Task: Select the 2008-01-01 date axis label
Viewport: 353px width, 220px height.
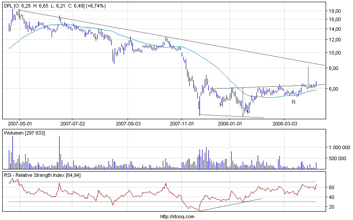Action: pyautogui.click(x=230, y=124)
